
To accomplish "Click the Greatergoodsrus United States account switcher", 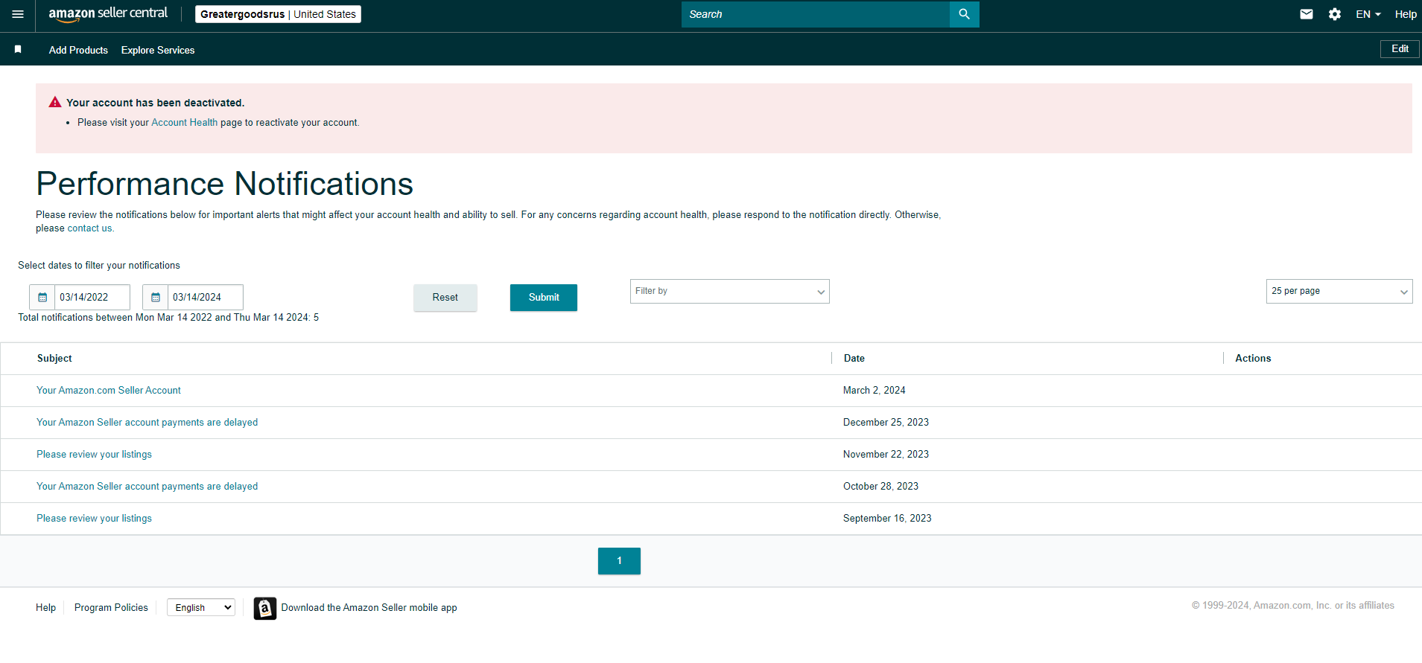I will [x=278, y=14].
